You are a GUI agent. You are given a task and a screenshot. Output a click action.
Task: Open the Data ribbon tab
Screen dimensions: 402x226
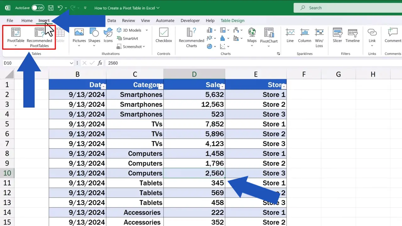111,20
